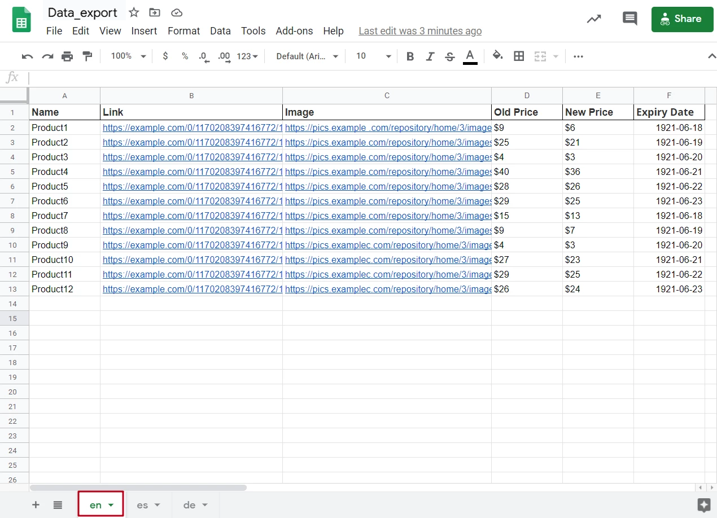The image size is (717, 518).
Task: Toggle strikethrough formatting
Action: pyautogui.click(x=450, y=56)
